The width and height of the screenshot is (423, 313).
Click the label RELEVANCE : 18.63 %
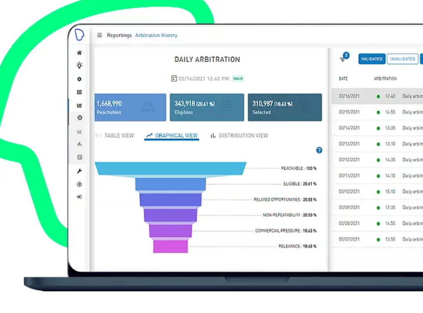coord(297,246)
